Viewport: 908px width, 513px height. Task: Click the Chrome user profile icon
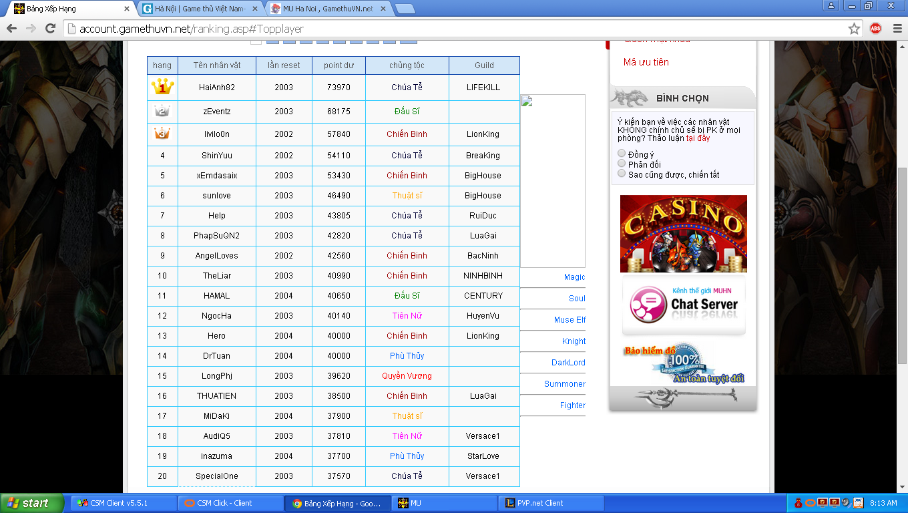click(831, 5)
